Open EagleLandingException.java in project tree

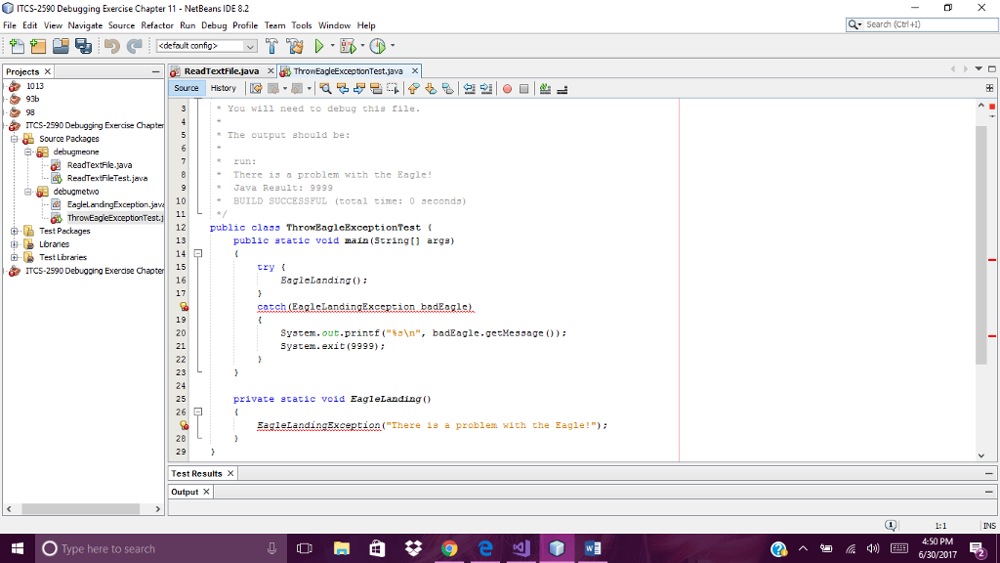[113, 204]
